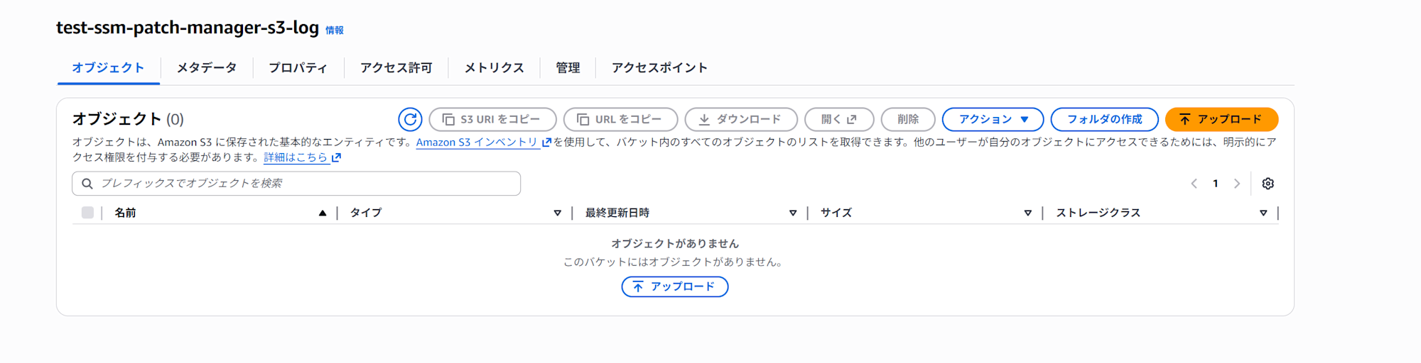This screenshot has height=363, width=1421.
Task: Go to previous page arrow
Action: pyautogui.click(x=1194, y=184)
